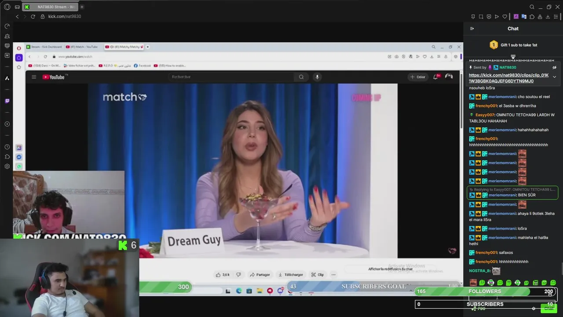Reload the kick.com page
The width and height of the screenshot is (563, 317).
point(33,16)
